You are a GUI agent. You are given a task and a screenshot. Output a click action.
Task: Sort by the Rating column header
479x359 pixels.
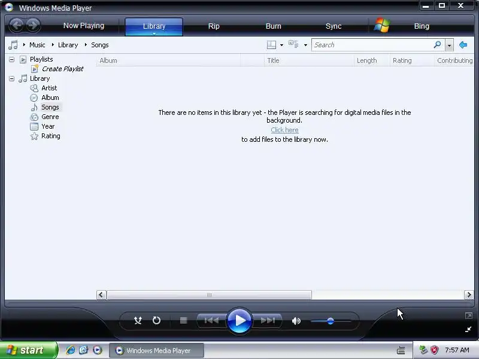412,60
